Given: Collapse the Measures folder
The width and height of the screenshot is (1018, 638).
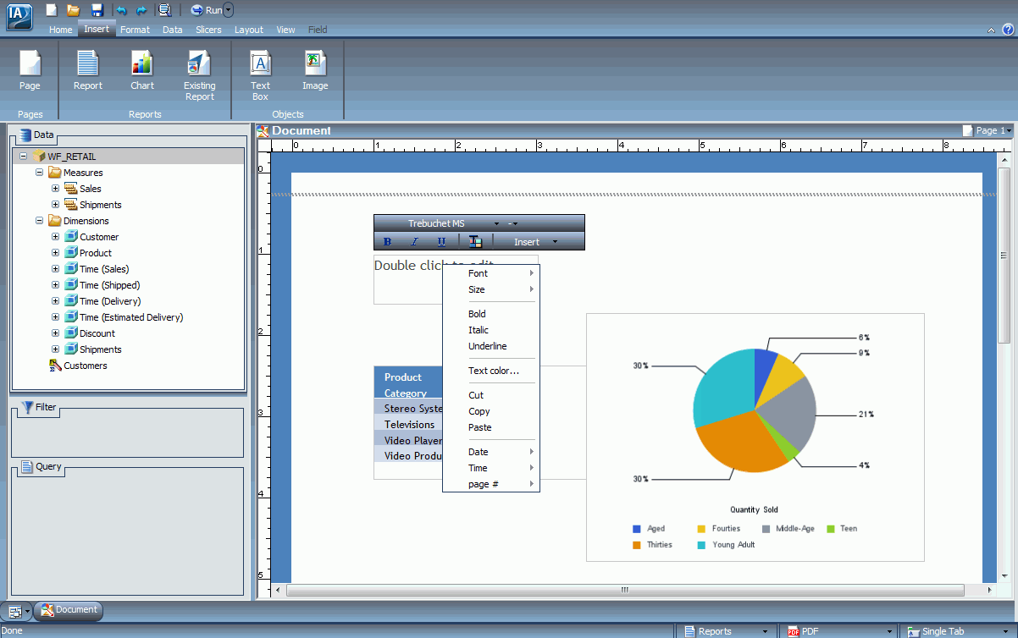Looking at the screenshot, I should (x=40, y=173).
